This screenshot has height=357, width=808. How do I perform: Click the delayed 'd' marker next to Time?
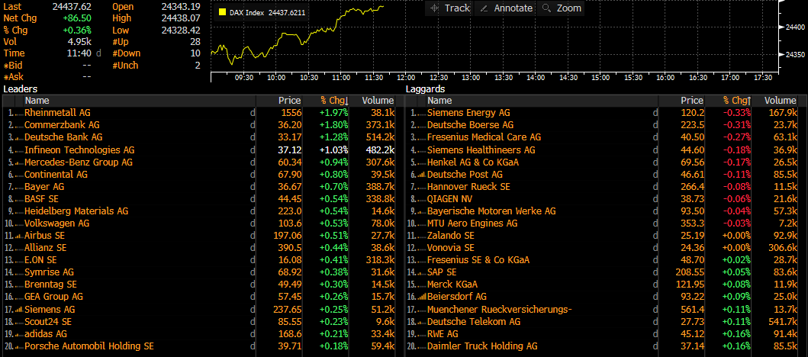(98, 53)
